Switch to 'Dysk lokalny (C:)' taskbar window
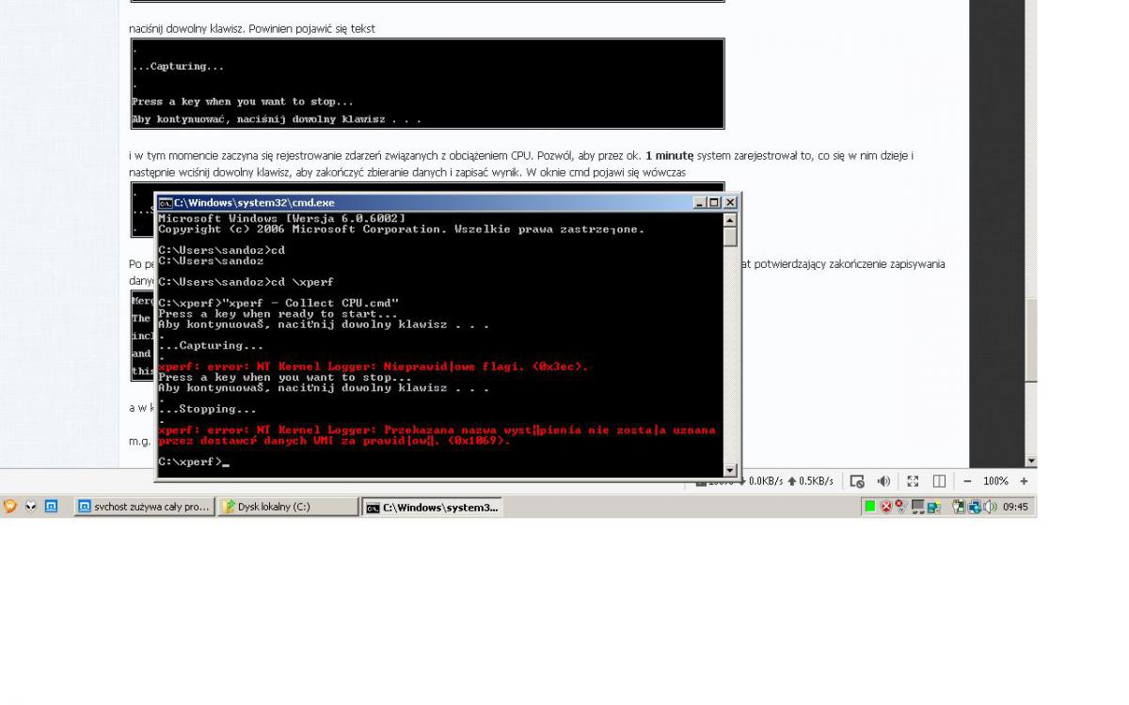Image resolution: width=1129 pixels, height=705 pixels. click(288, 507)
